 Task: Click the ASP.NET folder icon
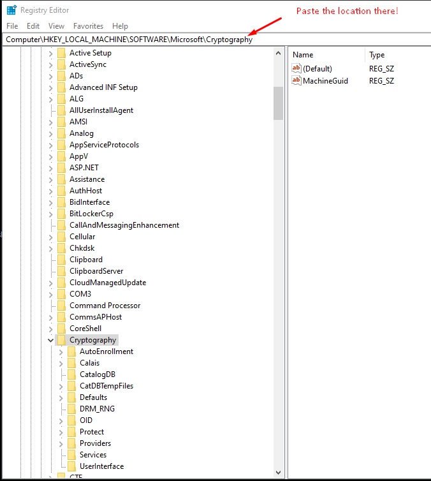[62, 168]
